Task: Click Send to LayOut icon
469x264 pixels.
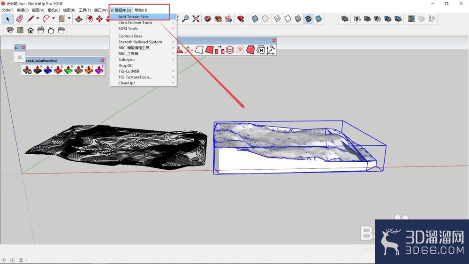Action: [x=228, y=19]
